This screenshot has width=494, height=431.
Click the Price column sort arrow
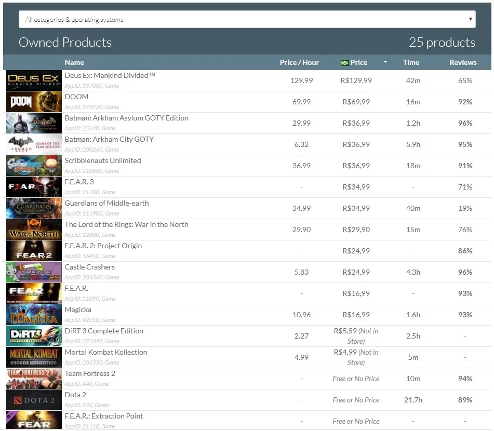tap(385, 62)
